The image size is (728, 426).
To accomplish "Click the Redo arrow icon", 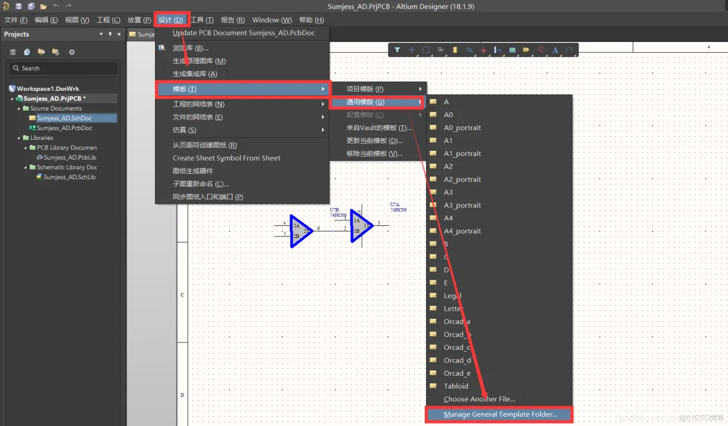I will pos(69,6).
